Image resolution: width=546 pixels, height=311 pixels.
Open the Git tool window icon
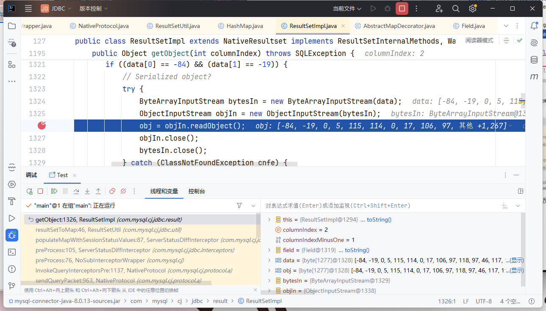coord(12,286)
